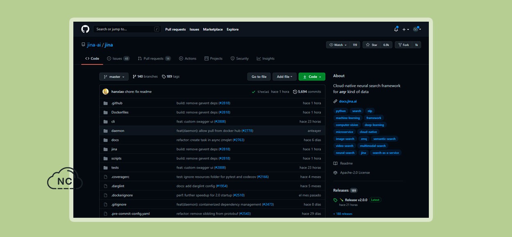Star the repository
512x237 pixels.
pyautogui.click(x=372, y=45)
